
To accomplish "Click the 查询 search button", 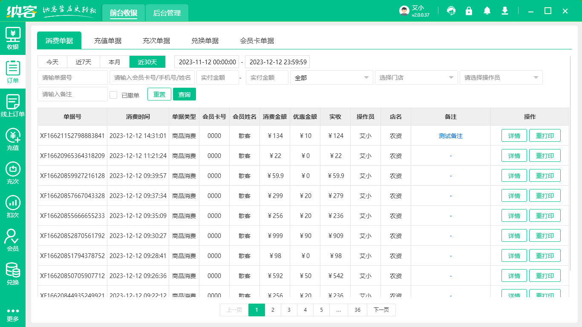I will [184, 94].
